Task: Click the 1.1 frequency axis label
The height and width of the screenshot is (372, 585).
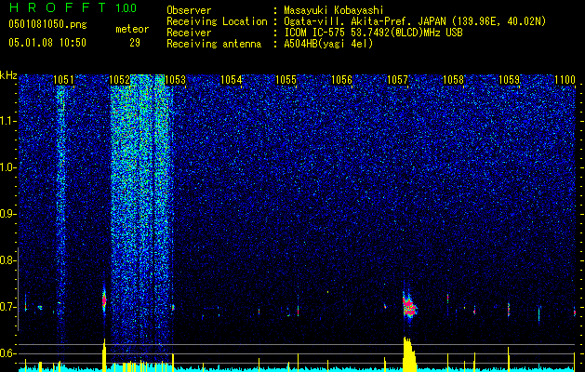Action: click(8, 121)
